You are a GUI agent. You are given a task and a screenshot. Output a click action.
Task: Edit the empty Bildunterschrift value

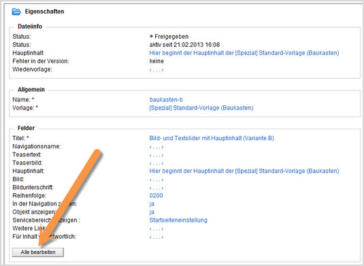coord(156,188)
